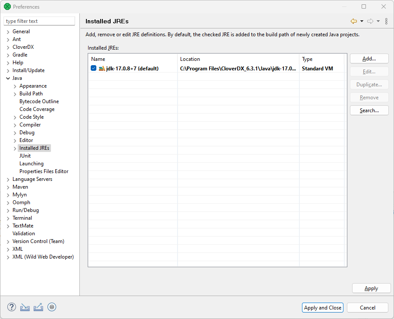Viewport: 394px width, 319px height.
Task: Open the Back history dropdown arrow
Action: point(362,21)
